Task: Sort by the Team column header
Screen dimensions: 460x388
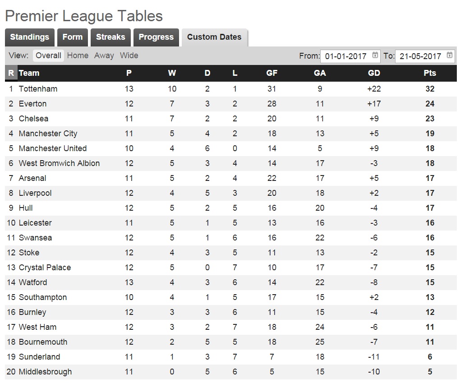Action: click(x=29, y=73)
